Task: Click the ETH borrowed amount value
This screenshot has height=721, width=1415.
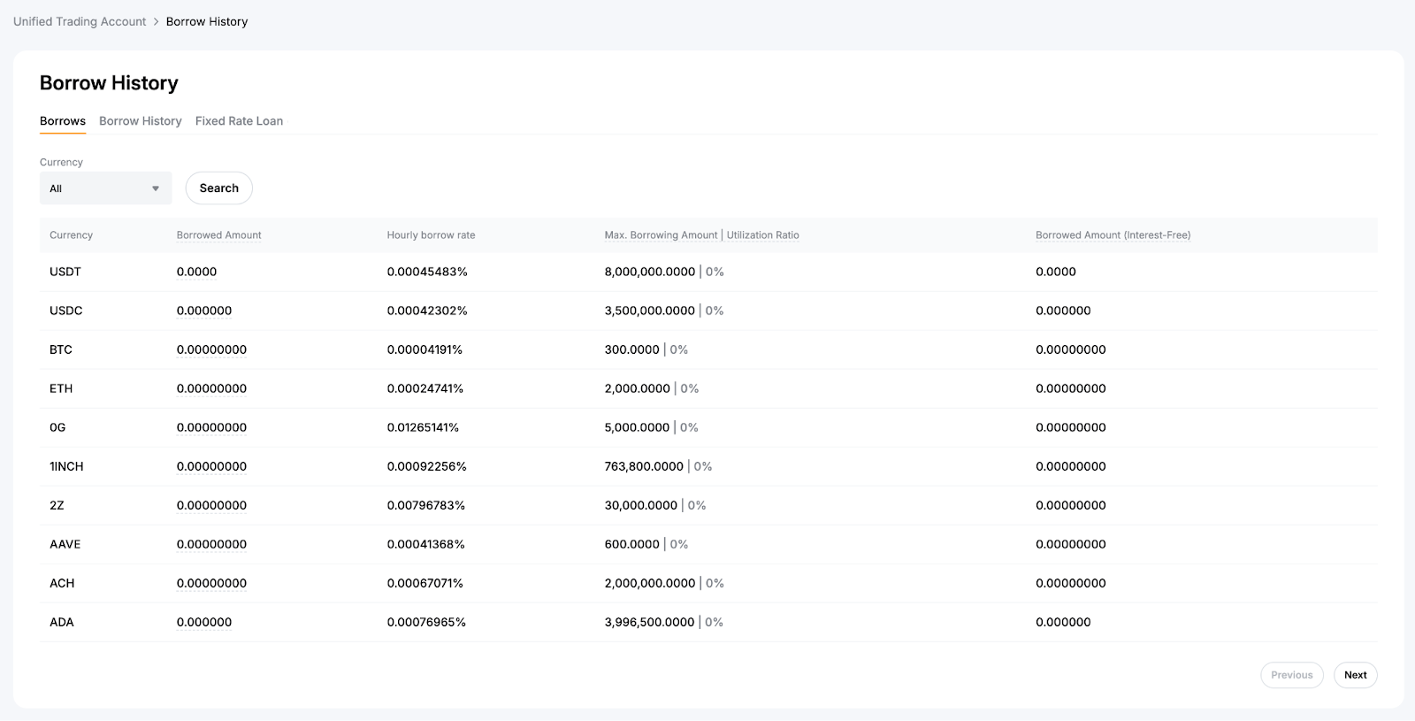Action: coord(211,388)
